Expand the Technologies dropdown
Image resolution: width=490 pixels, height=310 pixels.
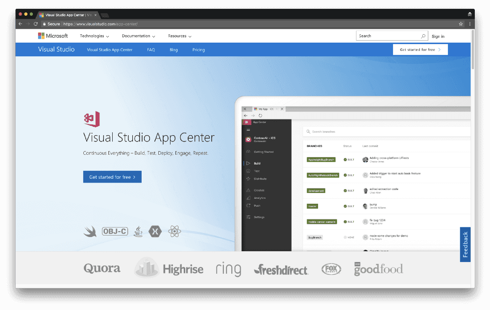(95, 36)
